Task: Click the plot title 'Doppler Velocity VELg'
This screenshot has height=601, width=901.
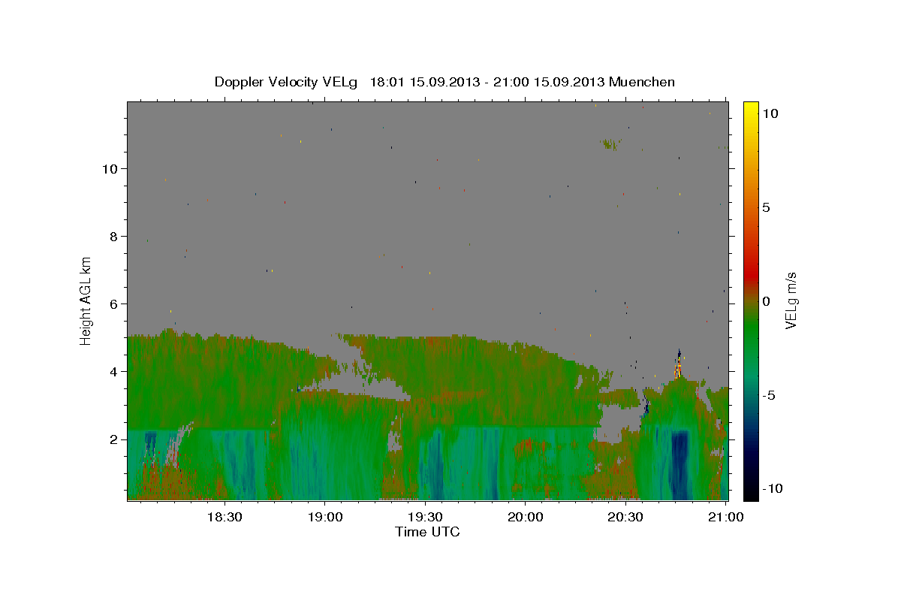Action: pyautogui.click(x=286, y=82)
